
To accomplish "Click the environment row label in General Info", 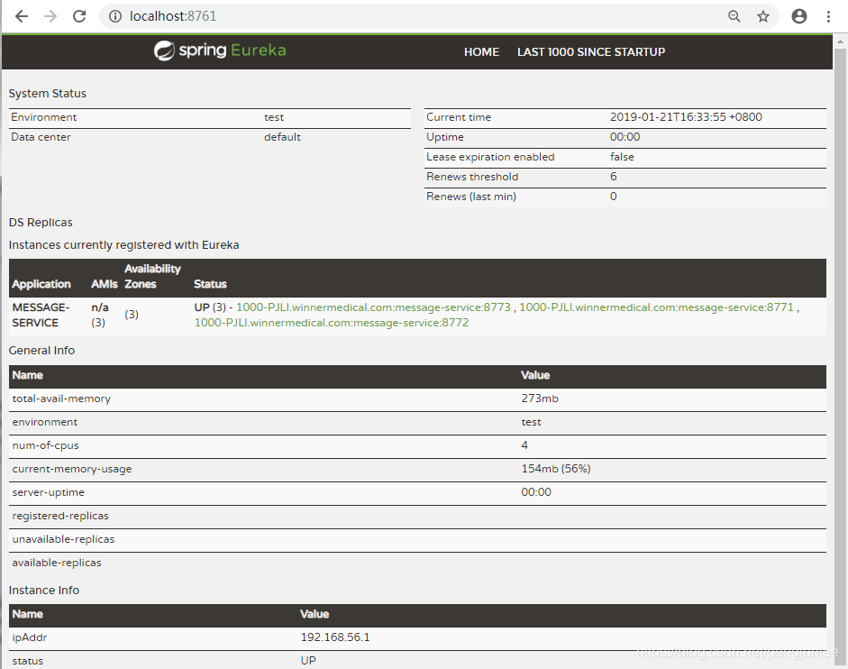I will point(45,422).
